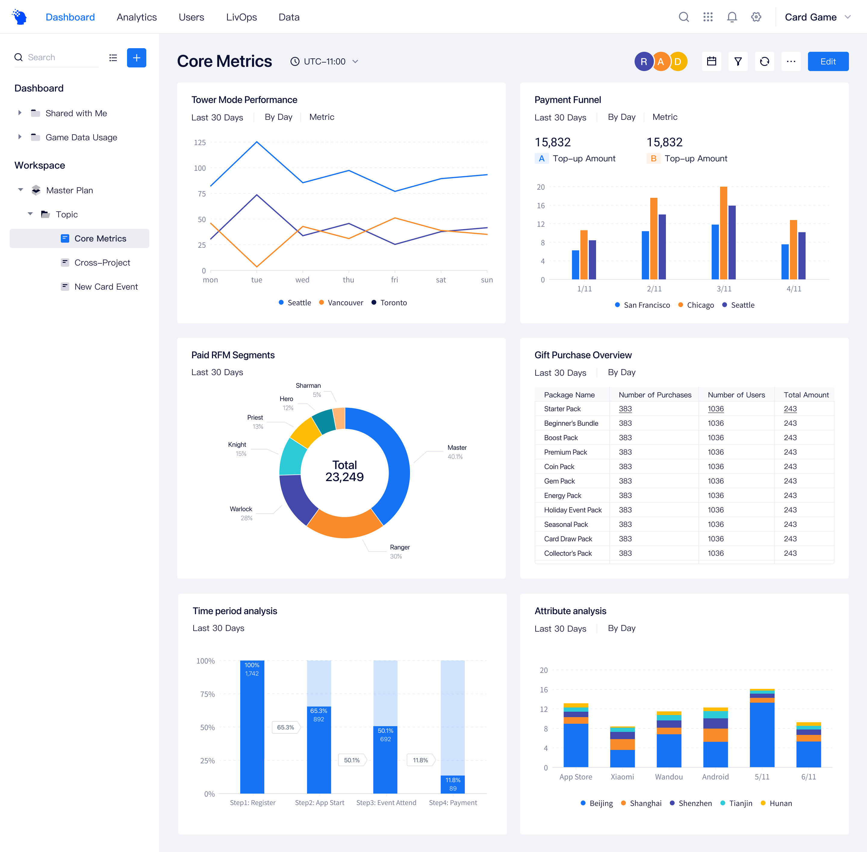Open the more options ellipsis menu

pos(791,61)
